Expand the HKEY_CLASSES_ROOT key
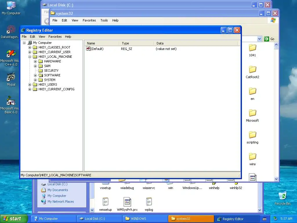The image size is (297, 223). (30, 47)
